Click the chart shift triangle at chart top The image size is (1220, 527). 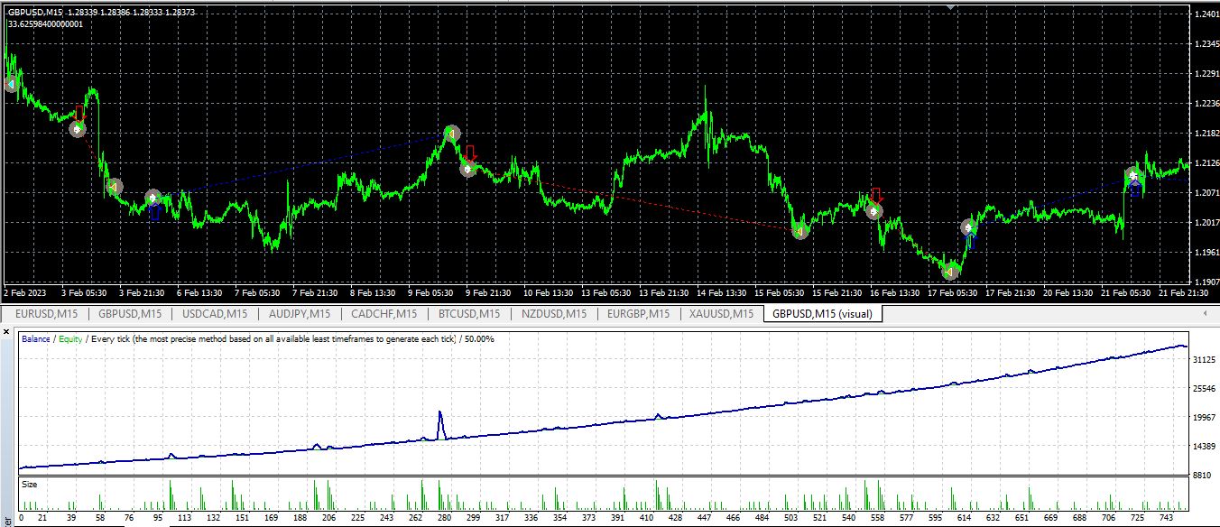(x=950, y=6)
